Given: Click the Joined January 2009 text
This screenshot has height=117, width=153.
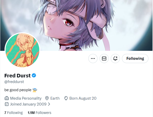Looking at the screenshot, I should pyautogui.click(x=28, y=104).
